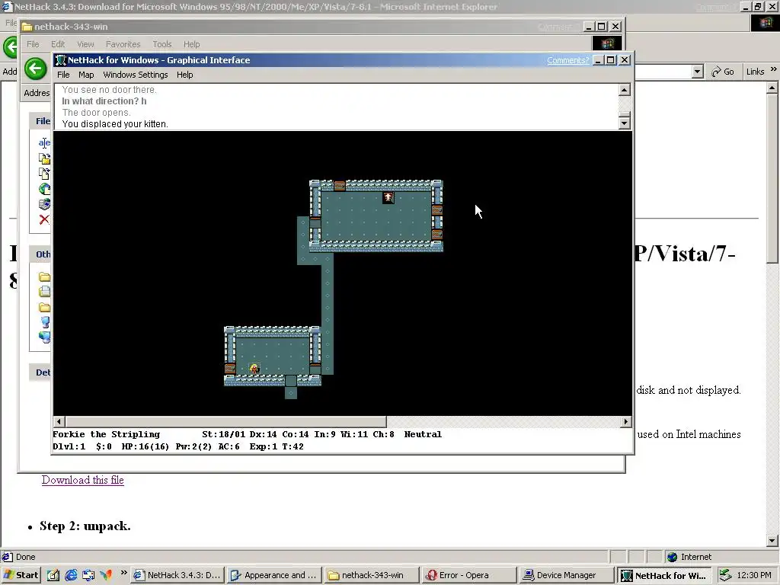
Task: Switch to nethack-343-win taskbar button
Action: [x=372, y=575]
